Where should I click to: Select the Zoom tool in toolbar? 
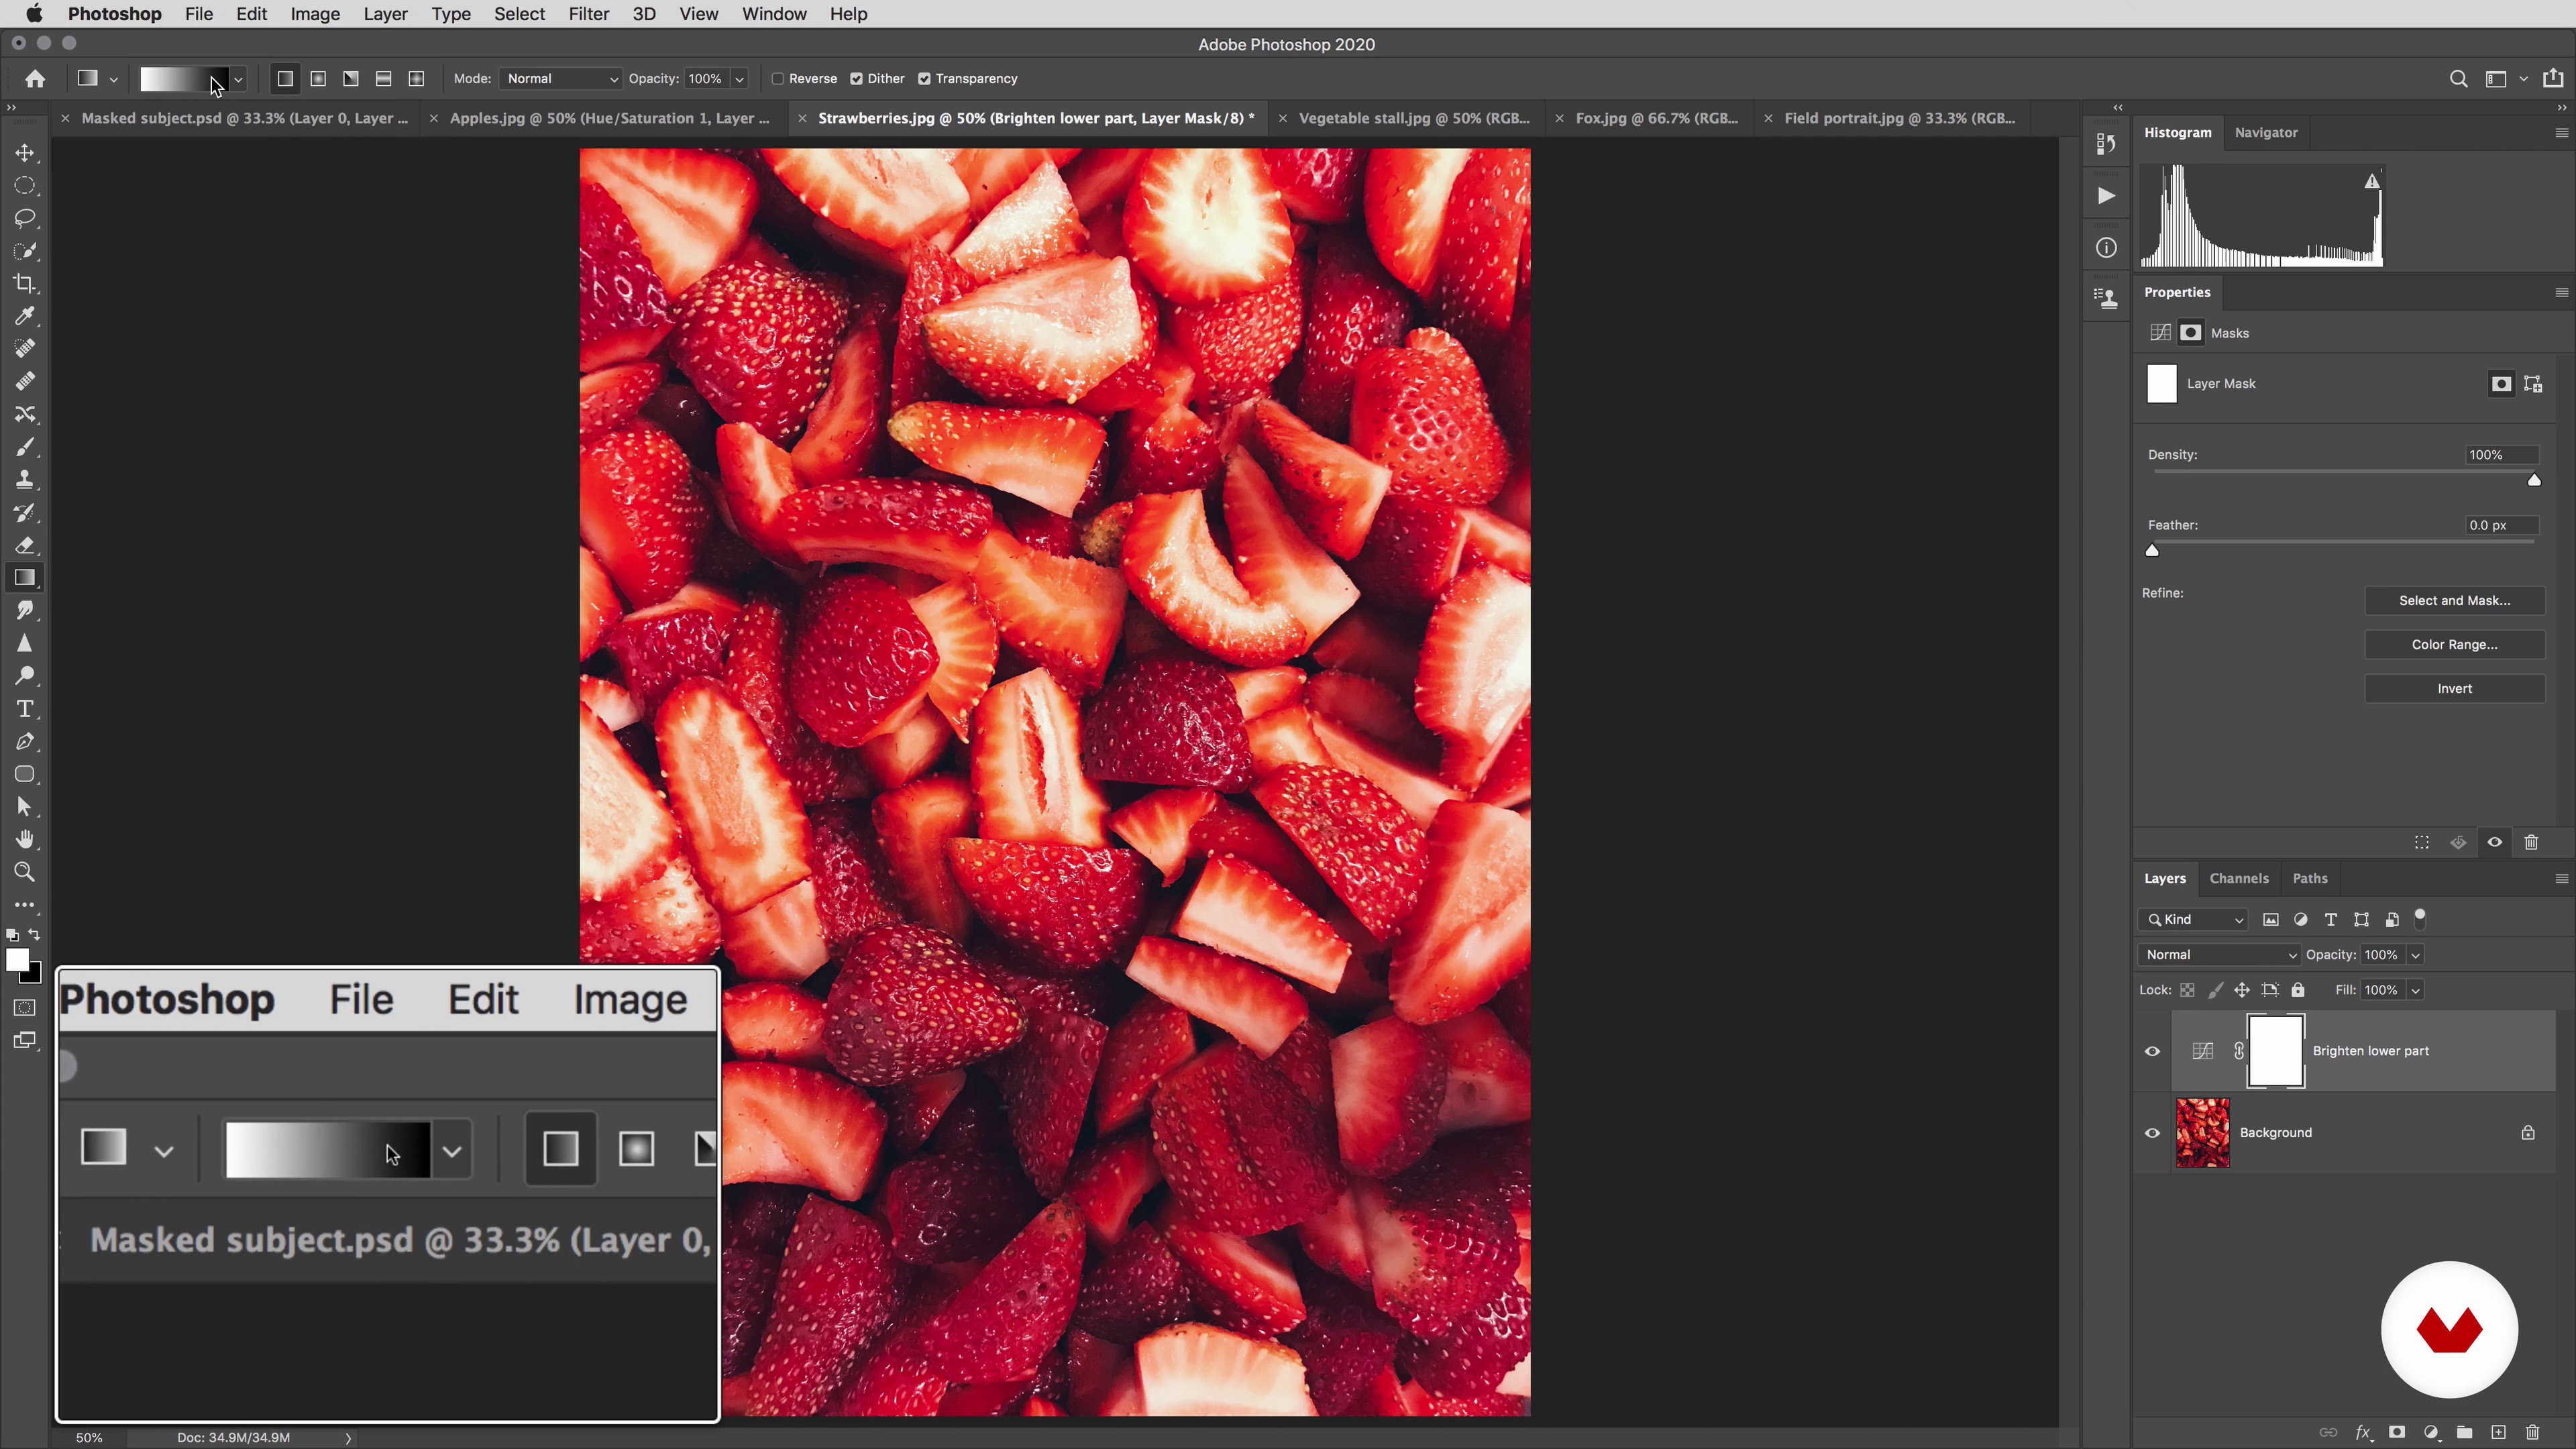pos(25,872)
